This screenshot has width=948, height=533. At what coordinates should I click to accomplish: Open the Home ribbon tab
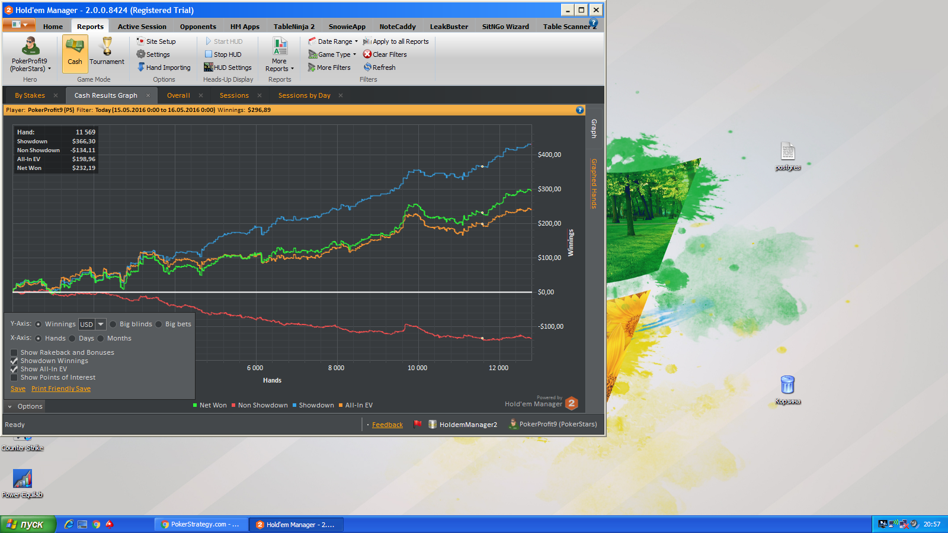tap(53, 27)
